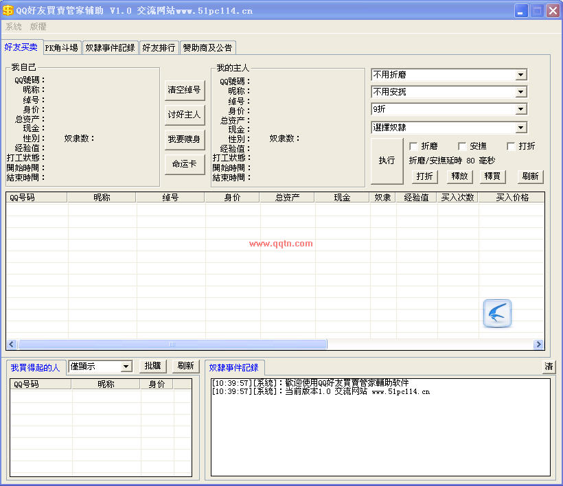Image resolution: width=563 pixels, height=486 pixels.
Task: Click the app icon in title bar
Action: coord(8,10)
